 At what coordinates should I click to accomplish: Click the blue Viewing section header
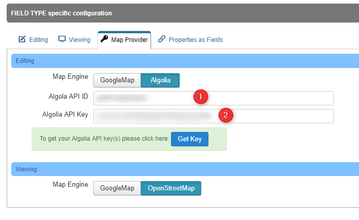185,169
